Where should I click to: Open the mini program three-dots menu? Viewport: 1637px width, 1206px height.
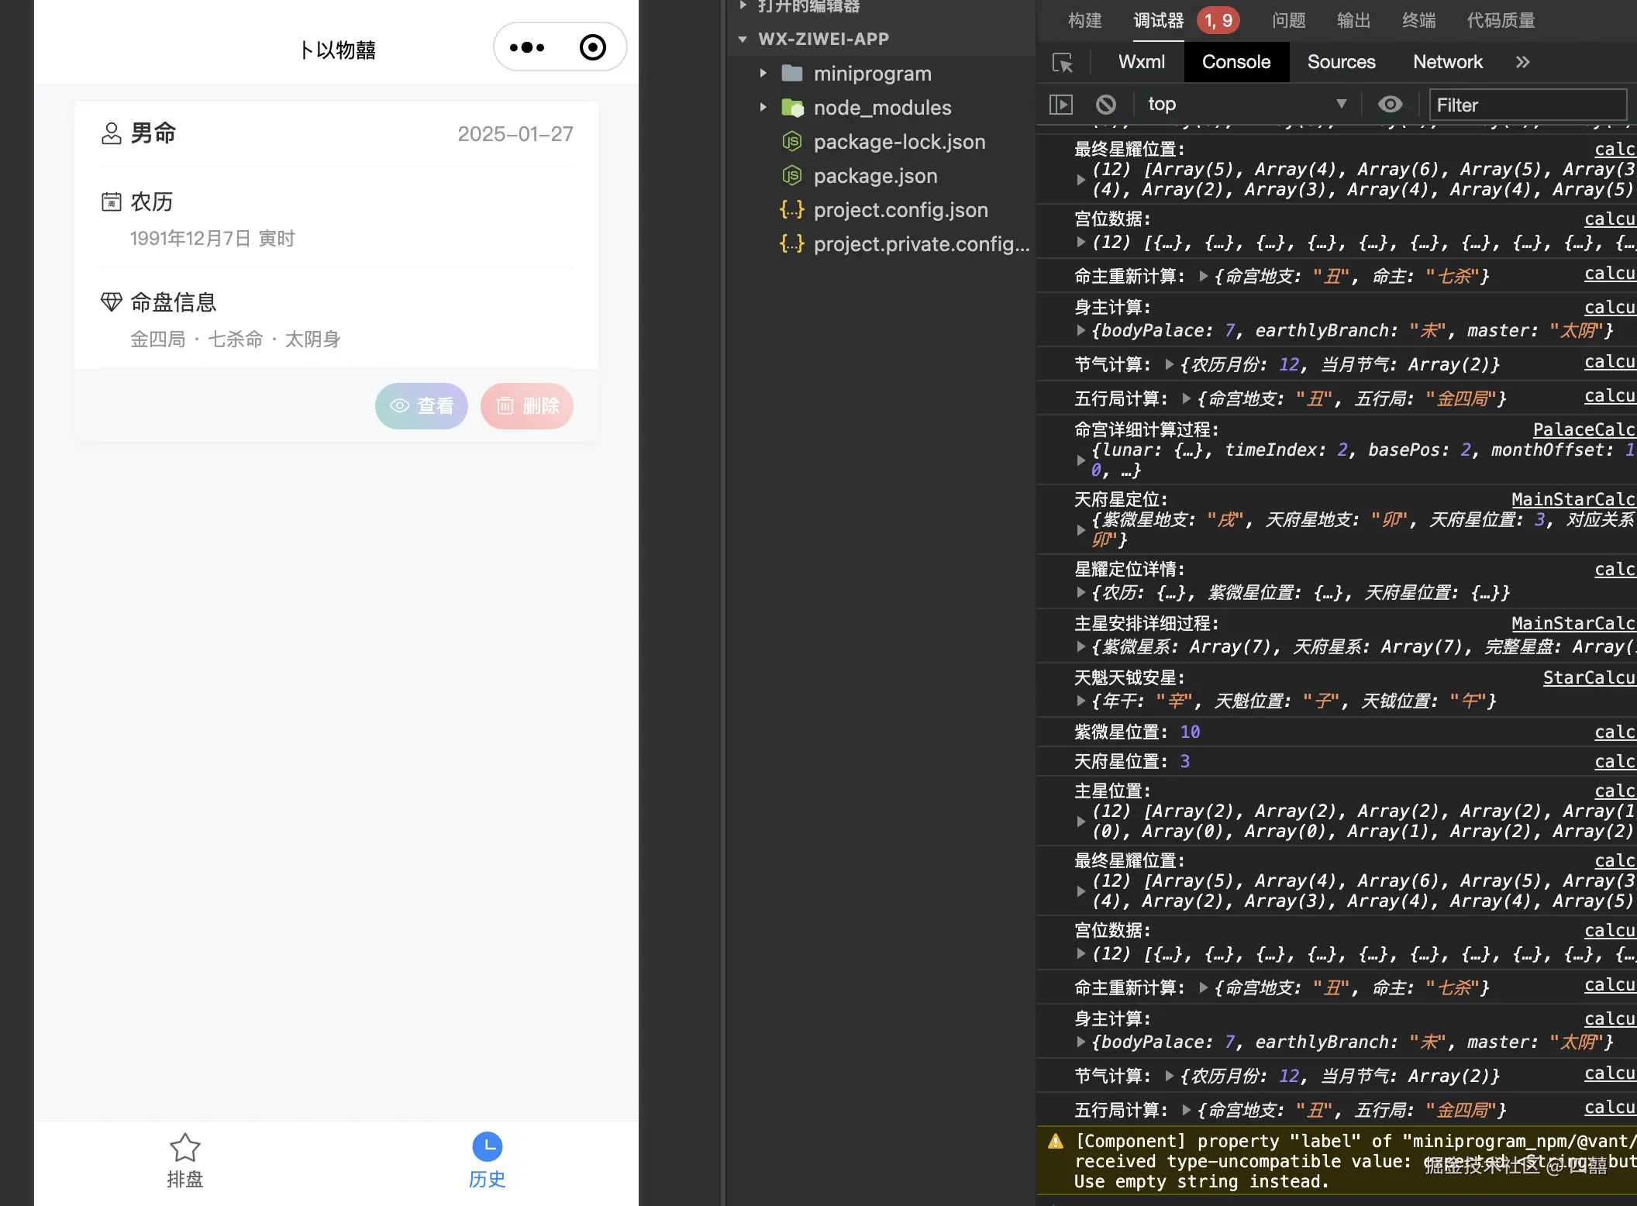(527, 48)
